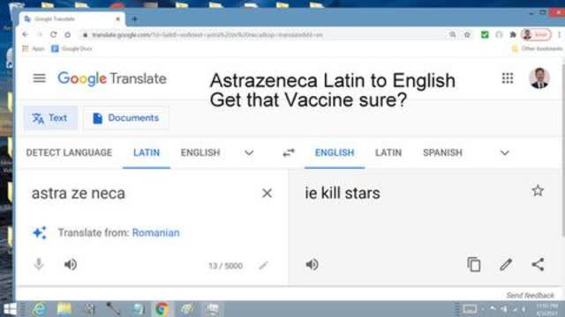Click the green checkmark extension icon
This screenshot has width=565, height=317.
click(485, 34)
